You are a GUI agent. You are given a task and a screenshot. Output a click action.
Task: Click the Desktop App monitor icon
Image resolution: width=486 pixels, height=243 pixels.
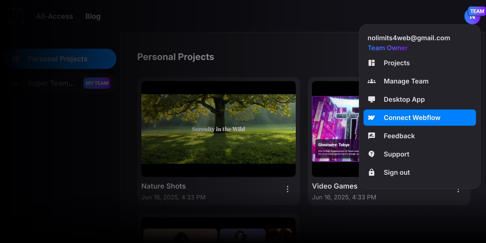click(x=371, y=99)
